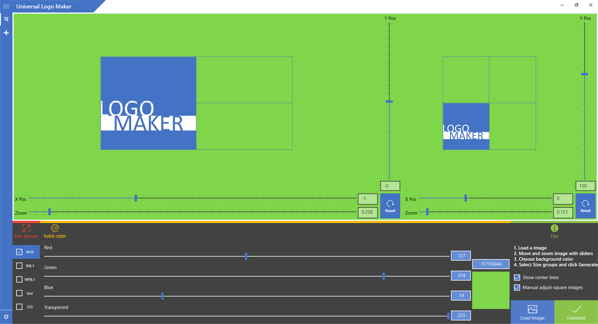Image resolution: width=598 pixels, height=324 pixels.
Task: Click the Blue slider handle
Action: click(162, 296)
